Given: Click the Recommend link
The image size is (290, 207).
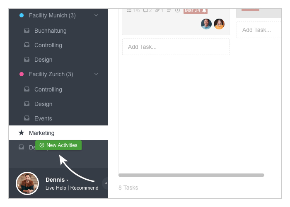Looking at the screenshot, I should click(x=85, y=188).
